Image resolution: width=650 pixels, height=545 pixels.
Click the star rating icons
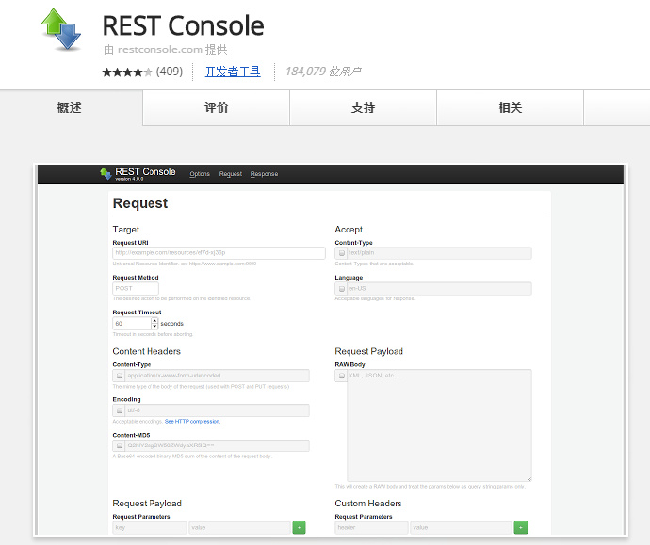127,72
